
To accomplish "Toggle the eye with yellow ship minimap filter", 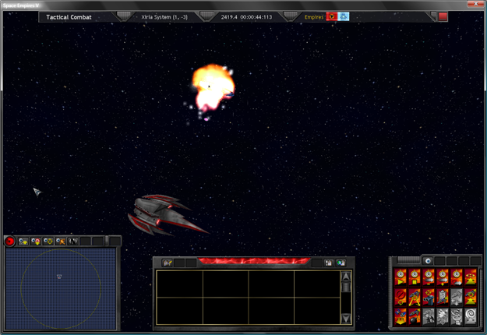I will (x=23, y=242).
